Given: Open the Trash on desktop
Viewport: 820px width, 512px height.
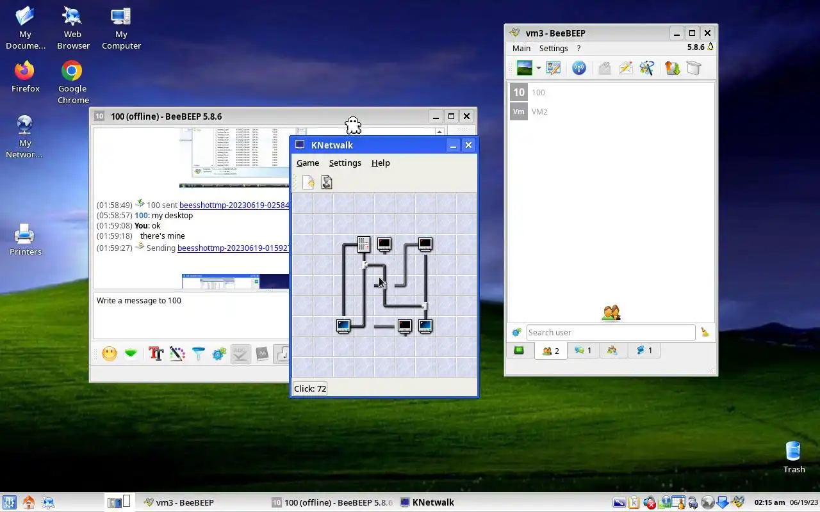Looking at the screenshot, I should 794,457.
